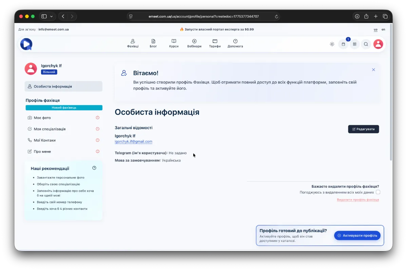Close the Вітаємо welcome banner
Image resolution: width=407 pixels, height=270 pixels.
click(x=373, y=70)
